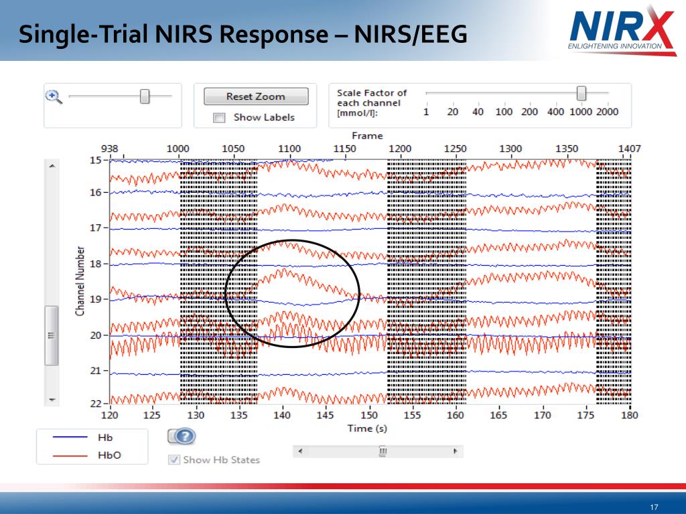Set scale factor to 20
The image size is (686, 514).
point(452,112)
